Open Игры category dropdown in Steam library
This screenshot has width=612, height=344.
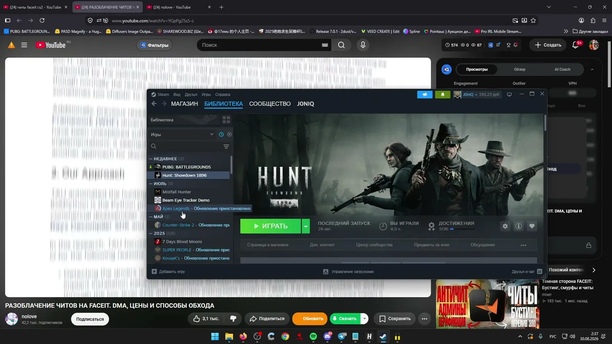click(x=182, y=135)
